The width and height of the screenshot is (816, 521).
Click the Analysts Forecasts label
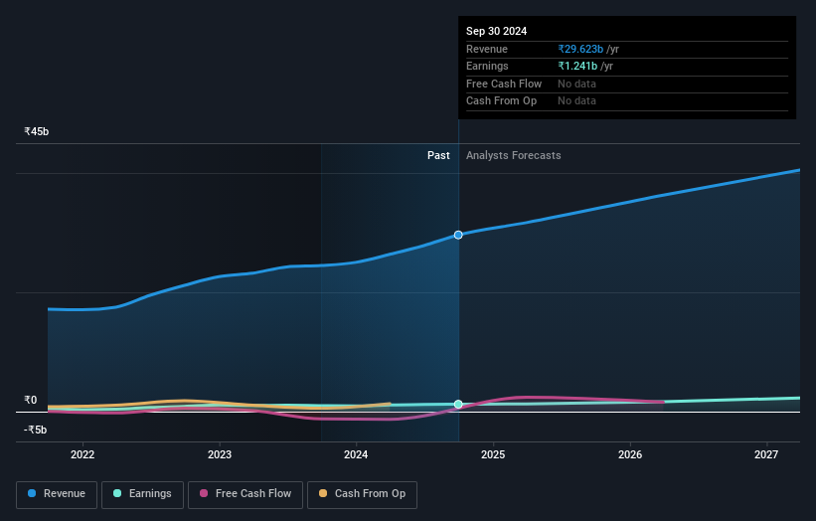coord(513,156)
